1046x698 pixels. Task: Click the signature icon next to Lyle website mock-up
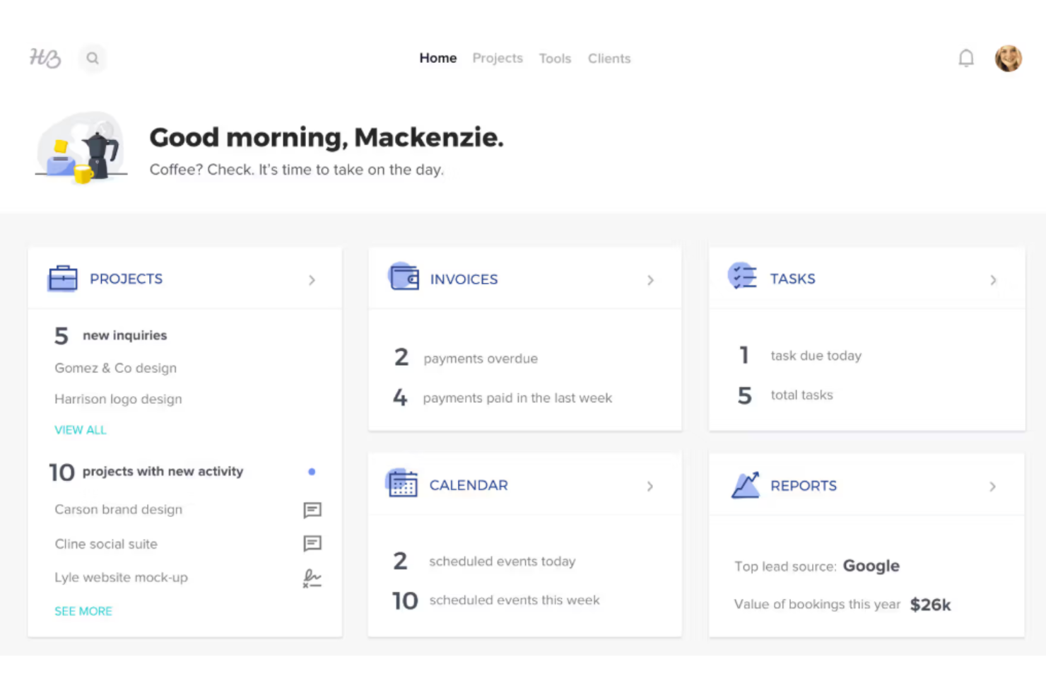[312, 578]
